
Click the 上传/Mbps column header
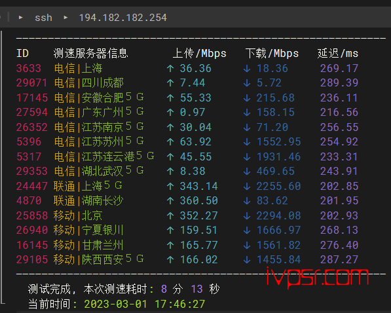tap(200, 54)
